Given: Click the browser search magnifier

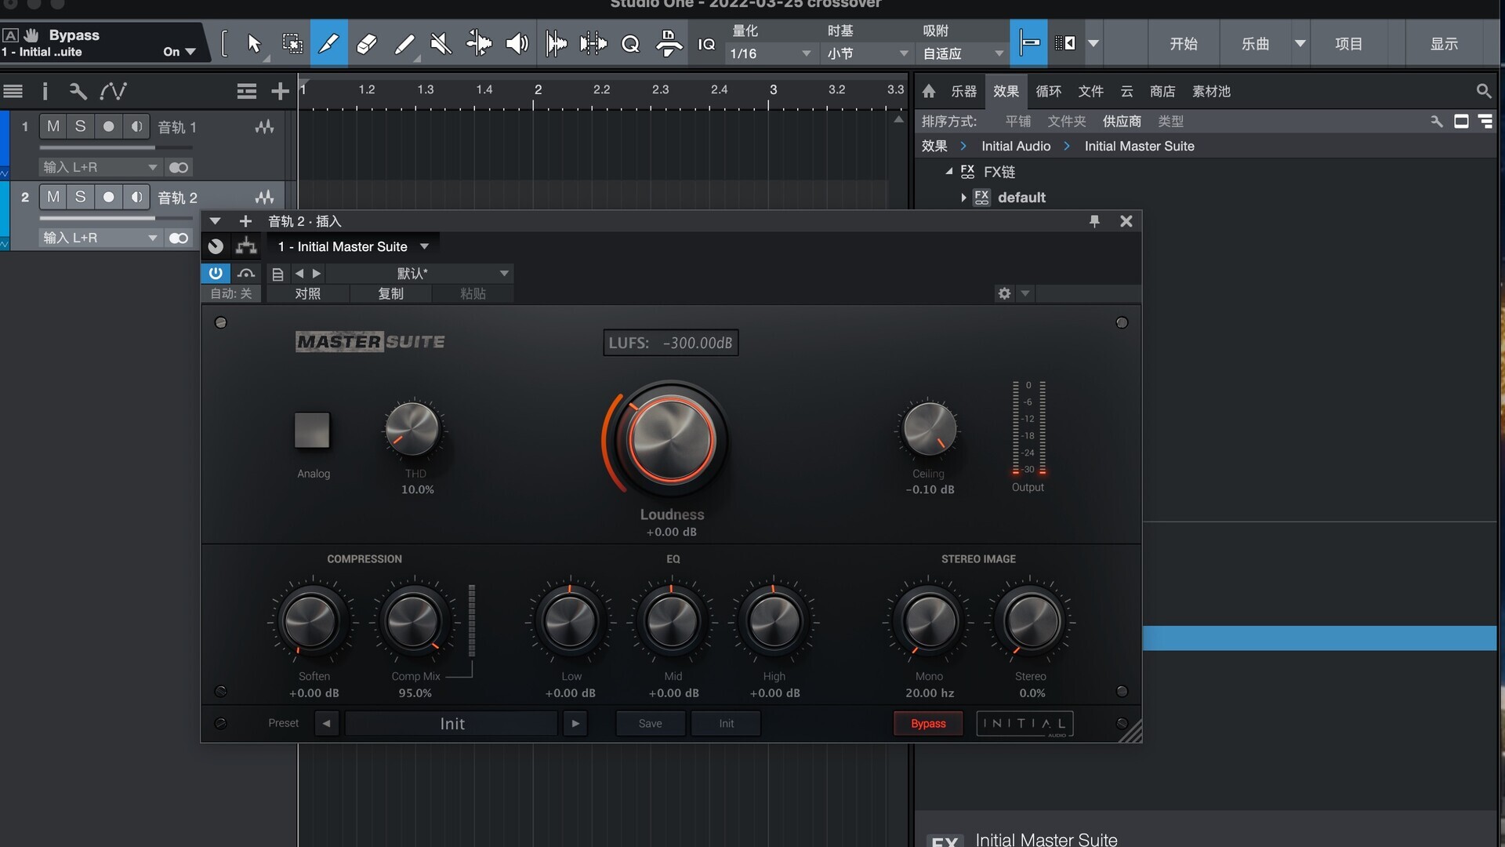Looking at the screenshot, I should click(1483, 91).
